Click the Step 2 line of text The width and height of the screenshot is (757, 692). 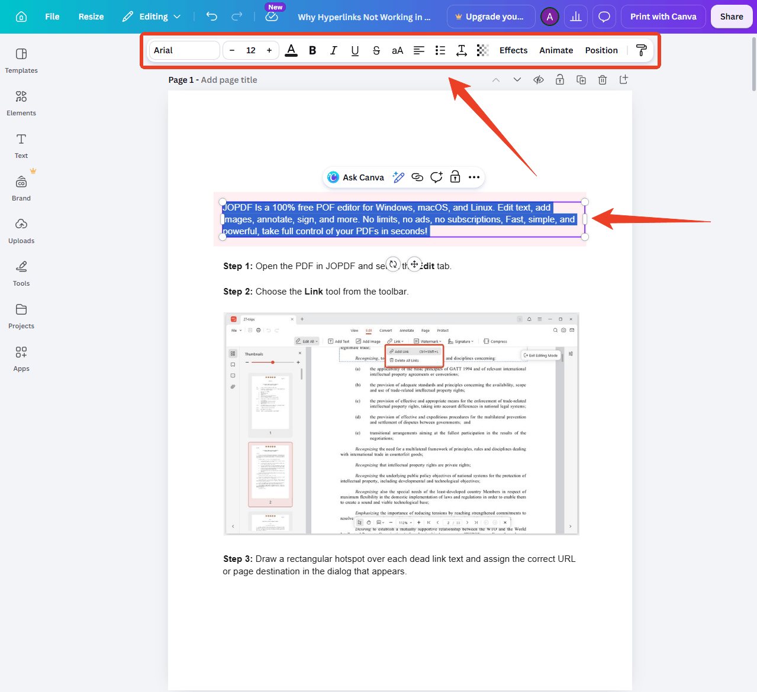[316, 292]
